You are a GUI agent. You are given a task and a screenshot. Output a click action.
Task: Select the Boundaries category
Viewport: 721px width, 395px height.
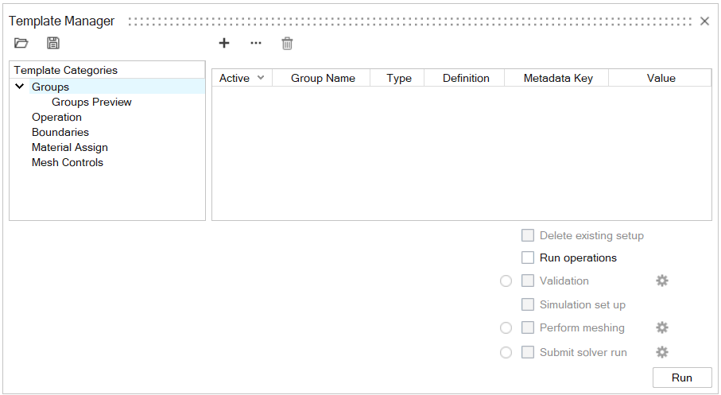[x=60, y=132]
